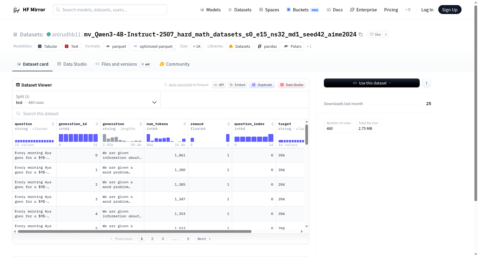Click the table's vertical scrollbar thumb
This screenshot has width=478, height=257.
pos(307,134)
